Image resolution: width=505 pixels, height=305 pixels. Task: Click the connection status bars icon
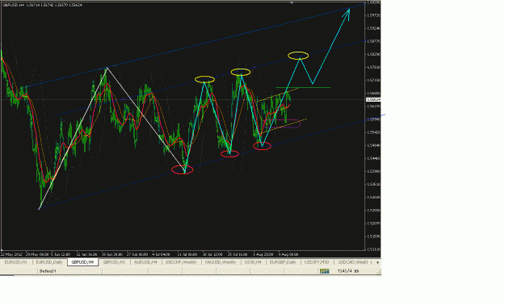(324, 271)
